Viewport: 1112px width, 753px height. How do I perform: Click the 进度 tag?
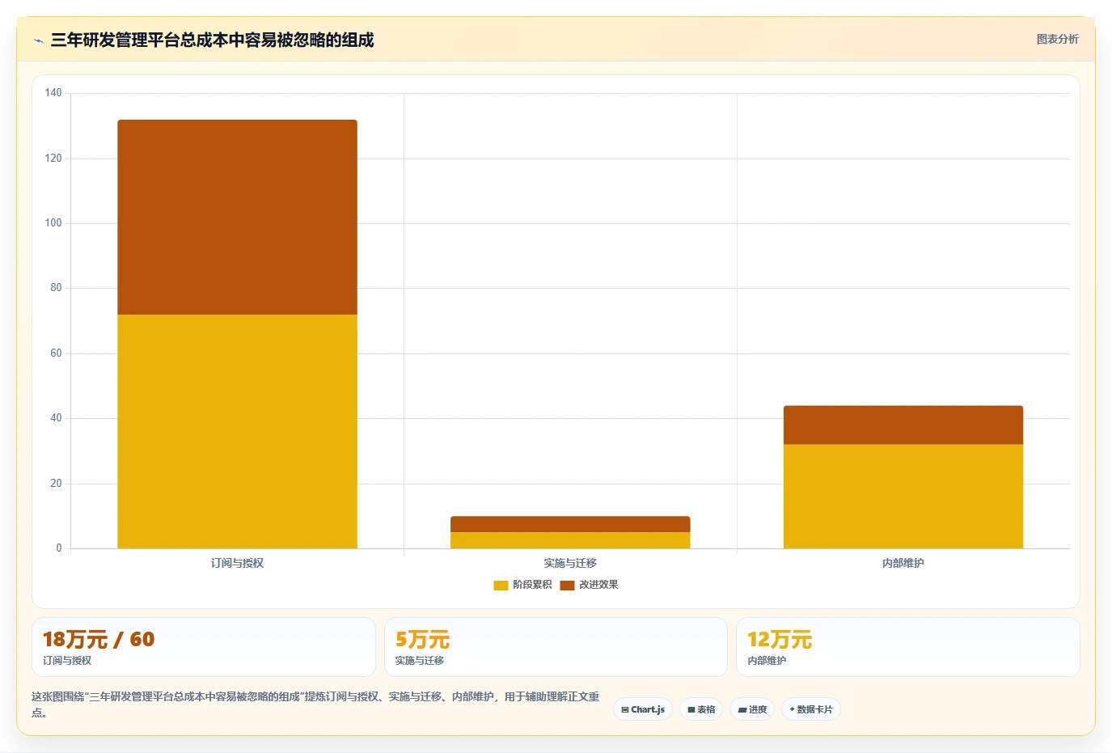point(752,709)
